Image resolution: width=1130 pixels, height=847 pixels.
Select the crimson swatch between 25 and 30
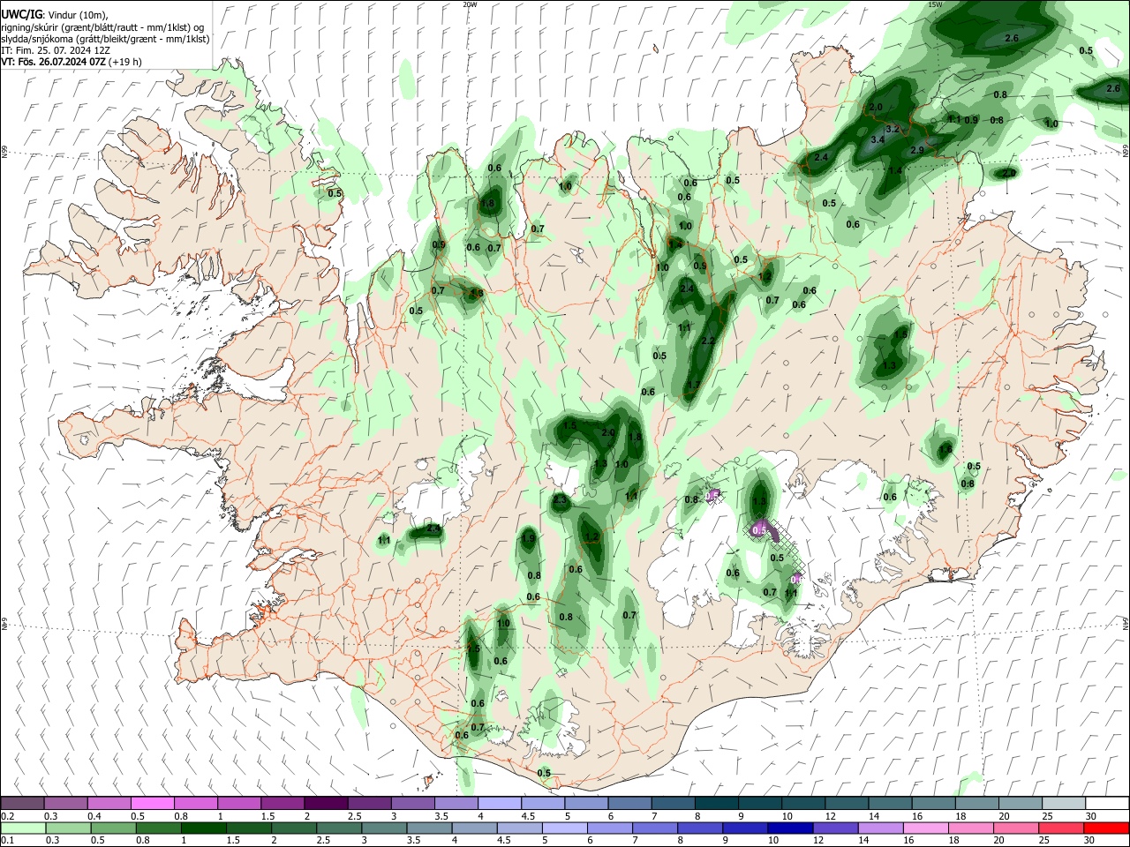pyautogui.click(x=1062, y=828)
